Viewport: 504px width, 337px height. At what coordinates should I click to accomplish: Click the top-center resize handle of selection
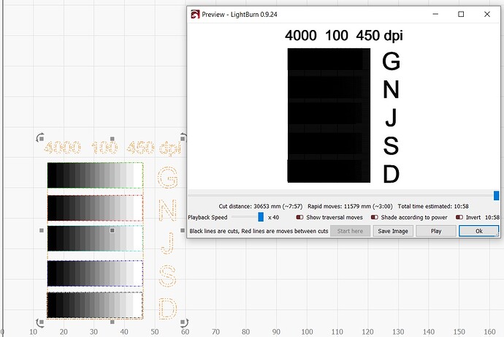112,139
